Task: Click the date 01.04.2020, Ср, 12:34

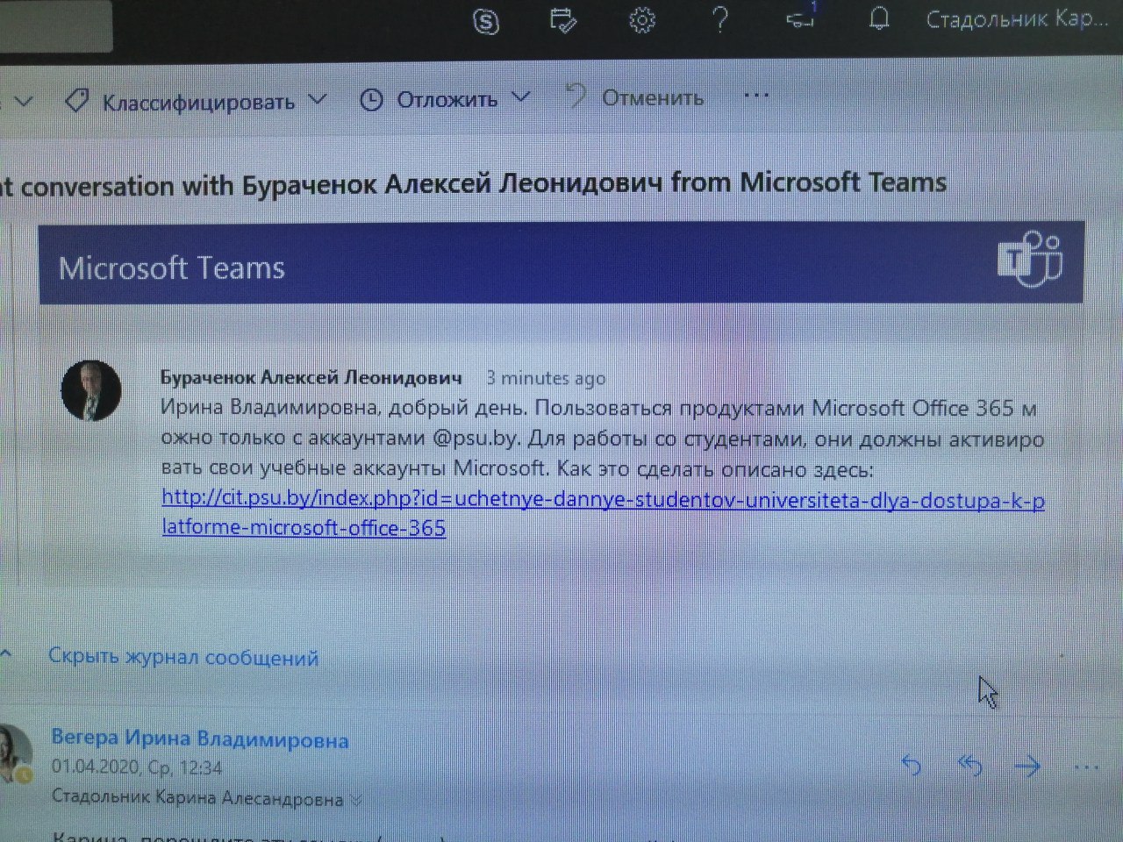Action: [137, 767]
